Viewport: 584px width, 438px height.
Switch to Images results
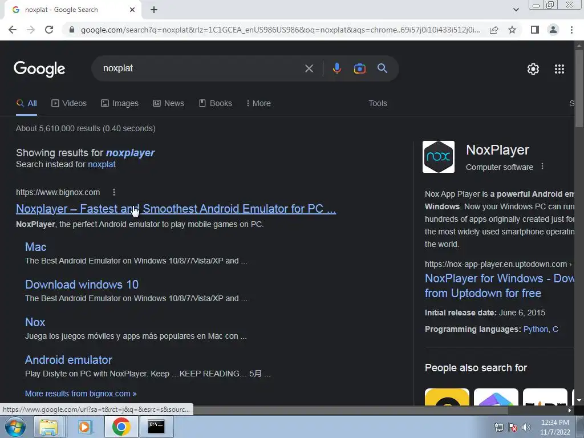[120, 104]
